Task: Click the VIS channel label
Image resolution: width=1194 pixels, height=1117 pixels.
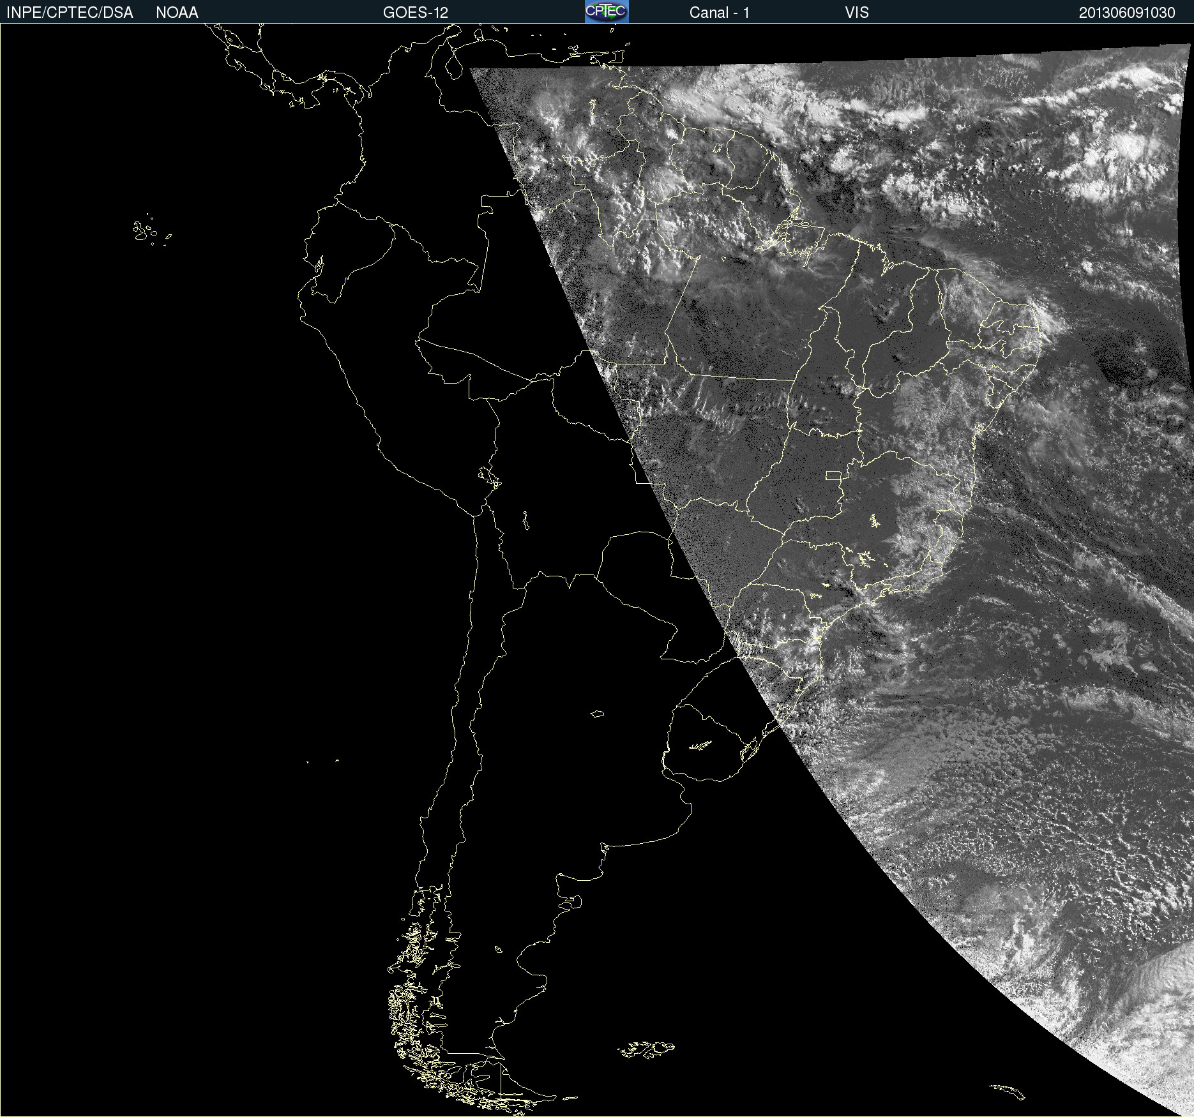Action: tap(857, 13)
